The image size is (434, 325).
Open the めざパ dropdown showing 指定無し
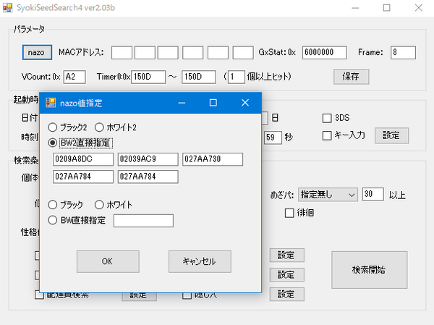[x=328, y=195]
